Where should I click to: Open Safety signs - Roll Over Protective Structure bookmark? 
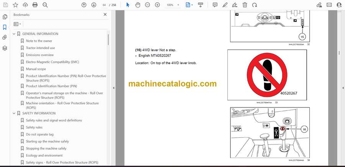[x=62, y=163]
